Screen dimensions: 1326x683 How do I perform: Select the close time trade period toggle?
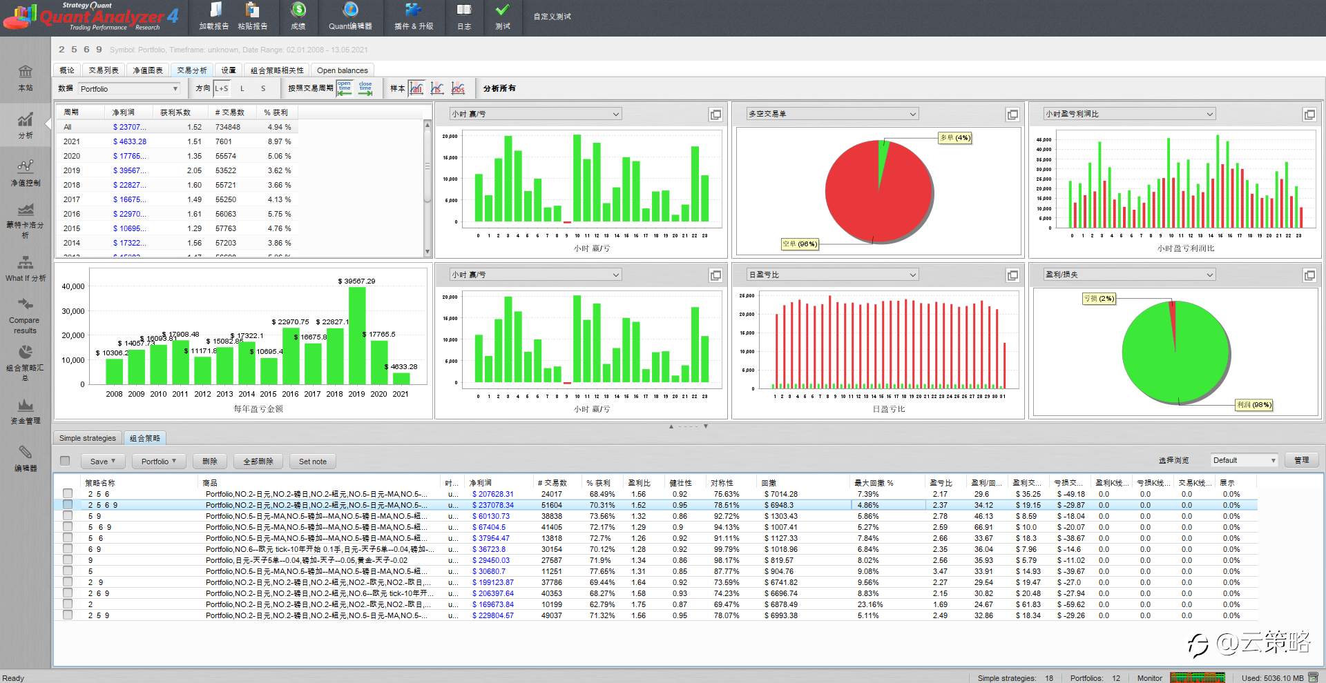[x=365, y=88]
